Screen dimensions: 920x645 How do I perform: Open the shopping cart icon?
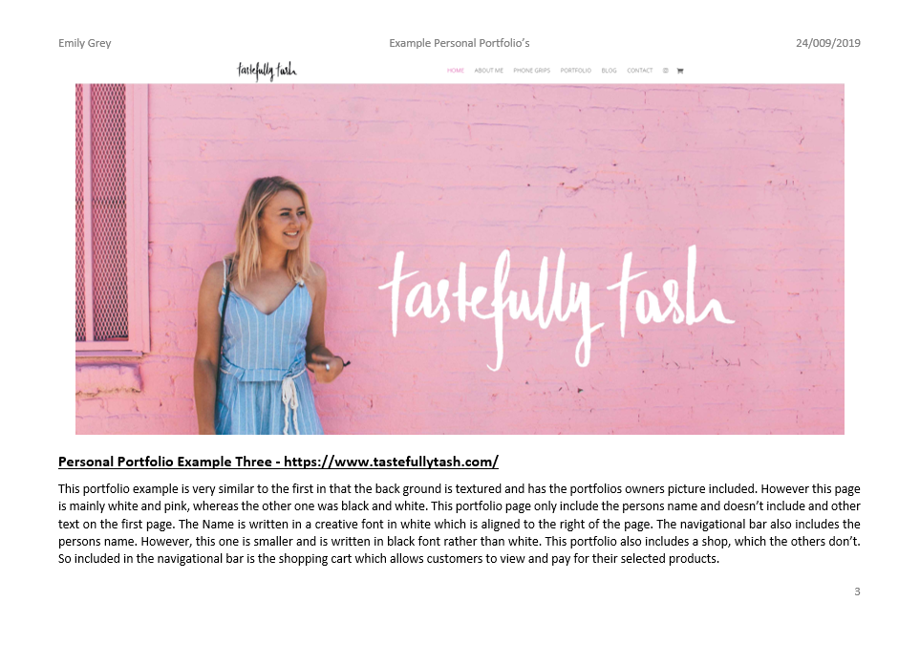coord(680,71)
